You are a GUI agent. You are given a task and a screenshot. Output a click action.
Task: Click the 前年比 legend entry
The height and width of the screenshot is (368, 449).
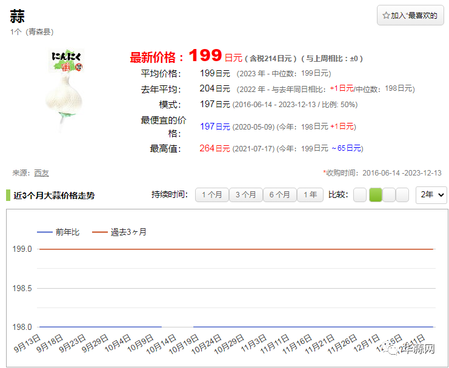click(x=58, y=232)
